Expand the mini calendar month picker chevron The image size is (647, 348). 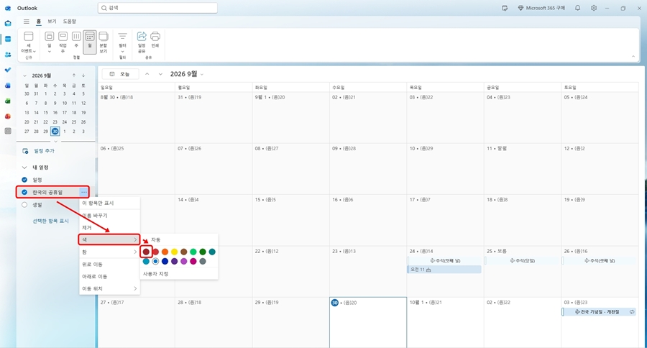point(24,75)
